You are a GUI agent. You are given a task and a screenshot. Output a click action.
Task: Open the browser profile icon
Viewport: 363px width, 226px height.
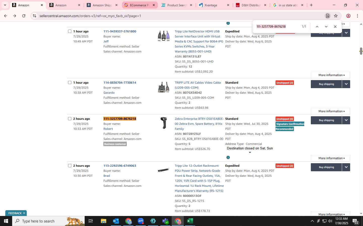click(348, 16)
